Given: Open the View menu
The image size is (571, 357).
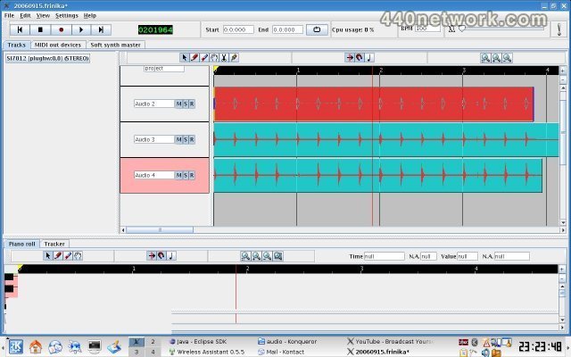Looking at the screenshot, I should pyautogui.click(x=43, y=16).
